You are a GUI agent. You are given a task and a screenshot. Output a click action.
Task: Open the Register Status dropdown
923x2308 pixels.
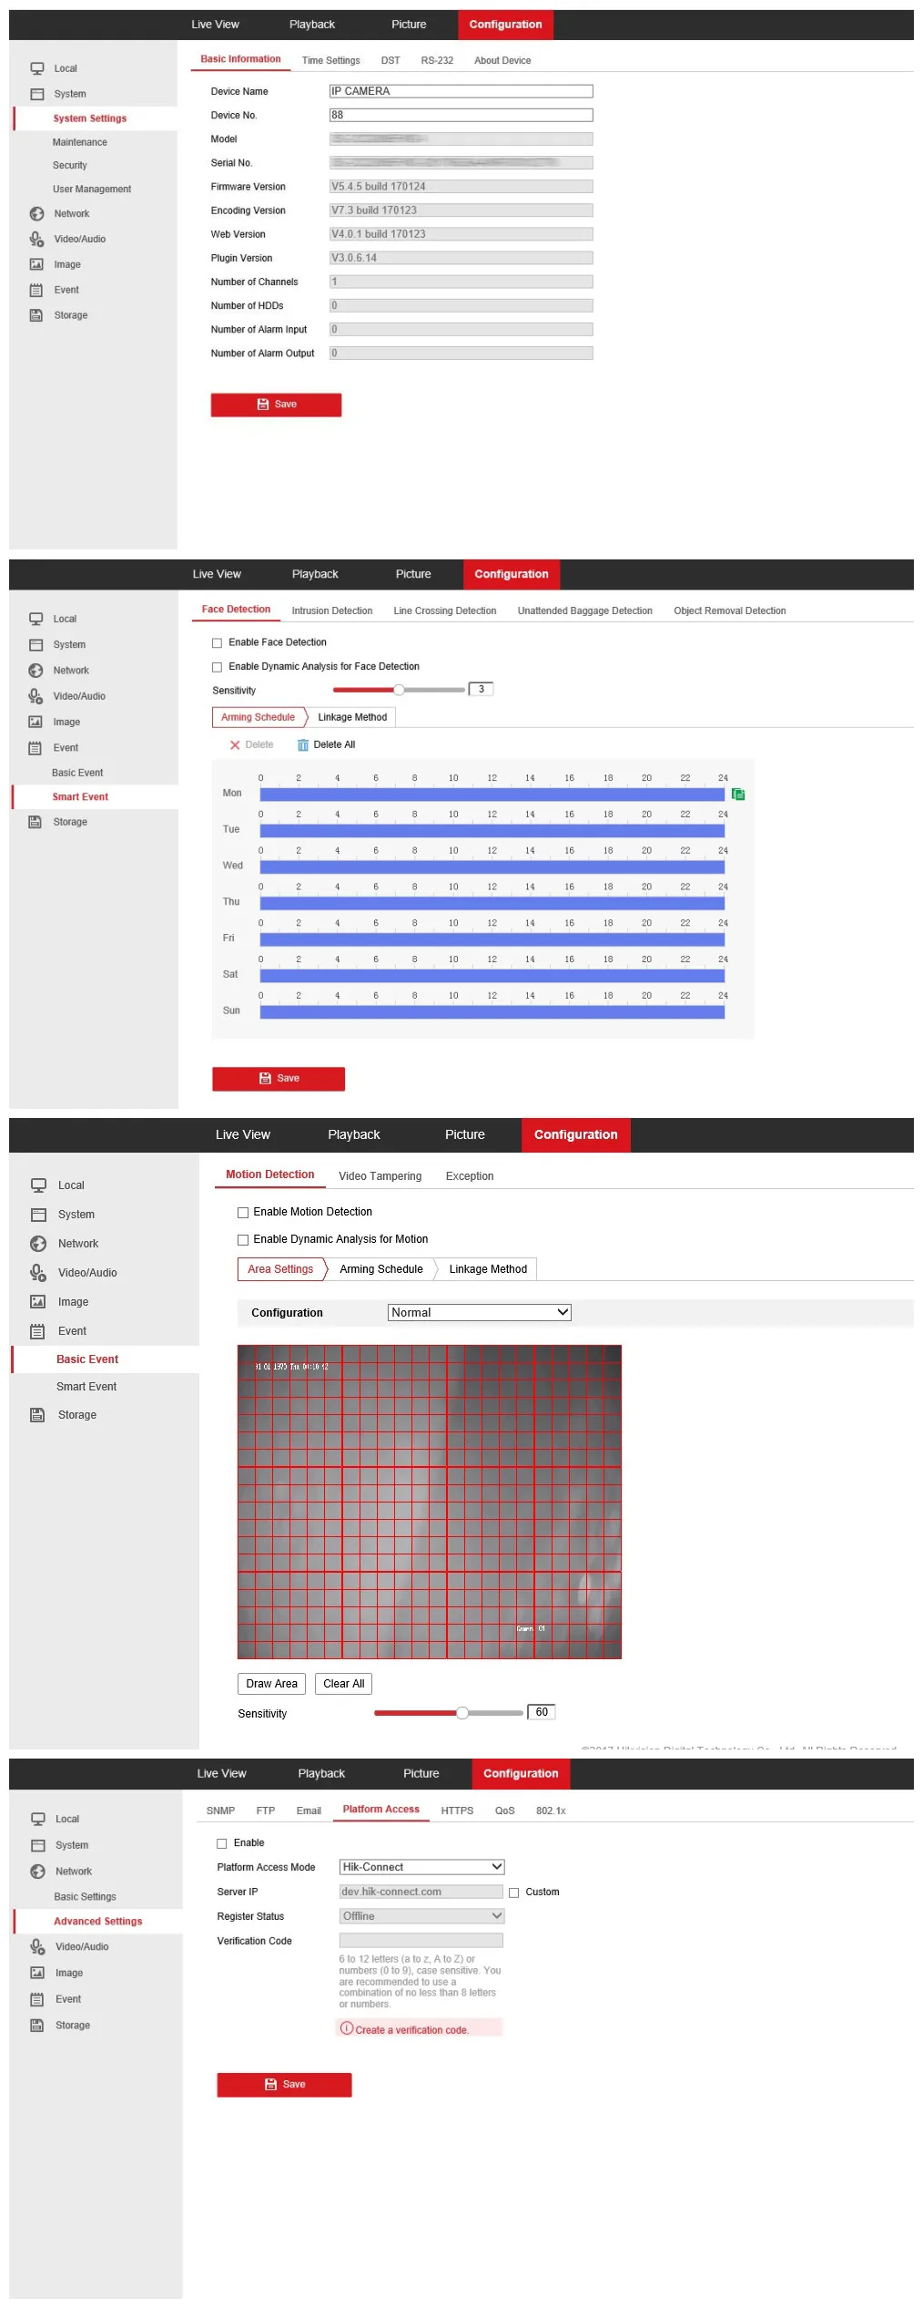(421, 1916)
